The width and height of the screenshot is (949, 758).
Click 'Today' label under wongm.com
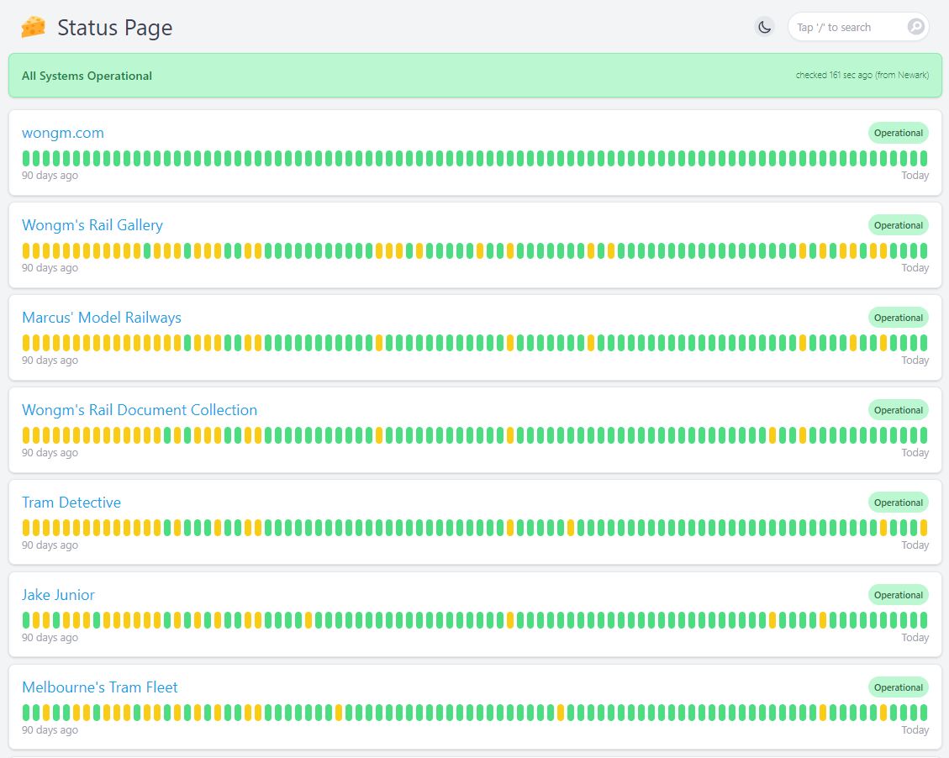[x=915, y=176]
